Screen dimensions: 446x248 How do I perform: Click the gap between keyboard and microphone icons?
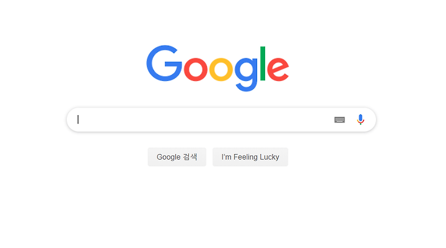(x=351, y=119)
